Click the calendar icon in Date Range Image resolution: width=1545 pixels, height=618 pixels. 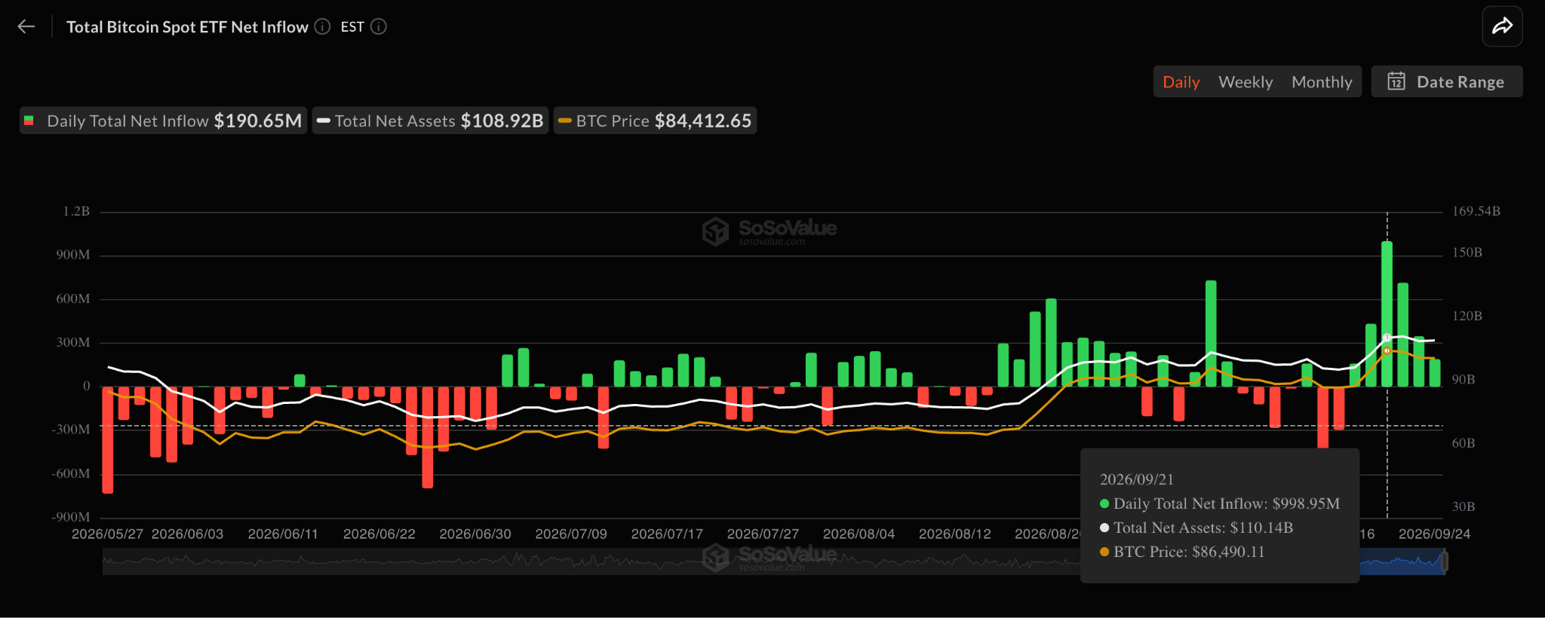[1396, 81]
